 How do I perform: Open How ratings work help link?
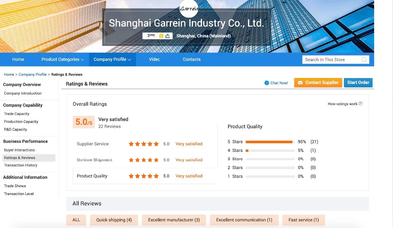coord(343,104)
